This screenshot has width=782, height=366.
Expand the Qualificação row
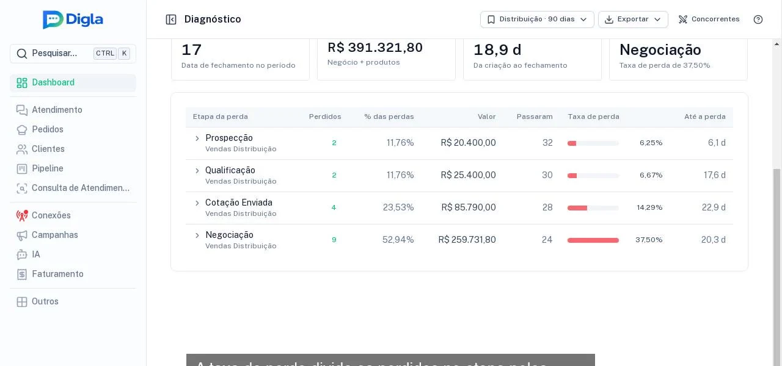coord(197,171)
